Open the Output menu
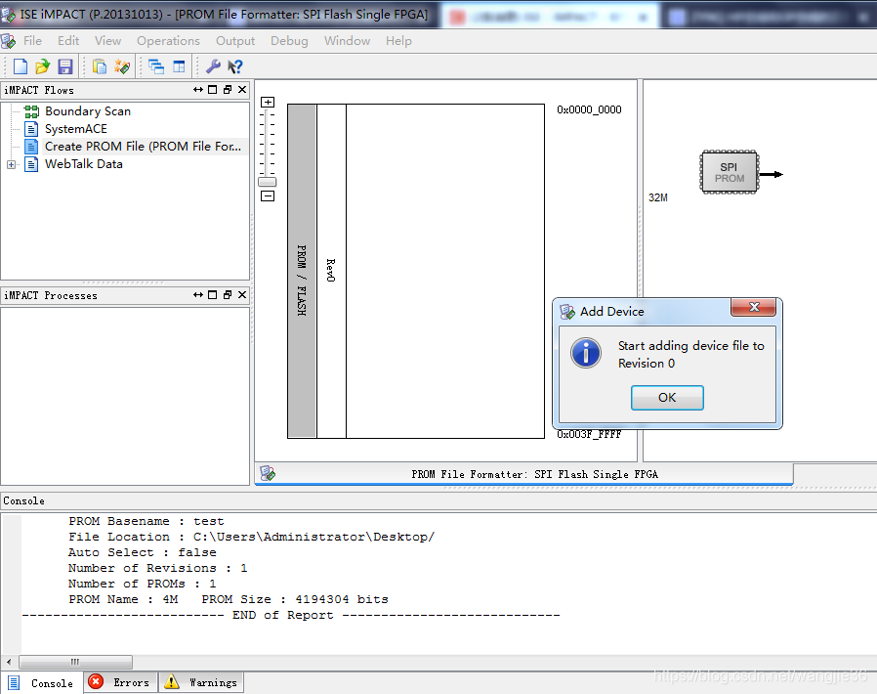Screen dimensions: 877x694 pos(235,41)
